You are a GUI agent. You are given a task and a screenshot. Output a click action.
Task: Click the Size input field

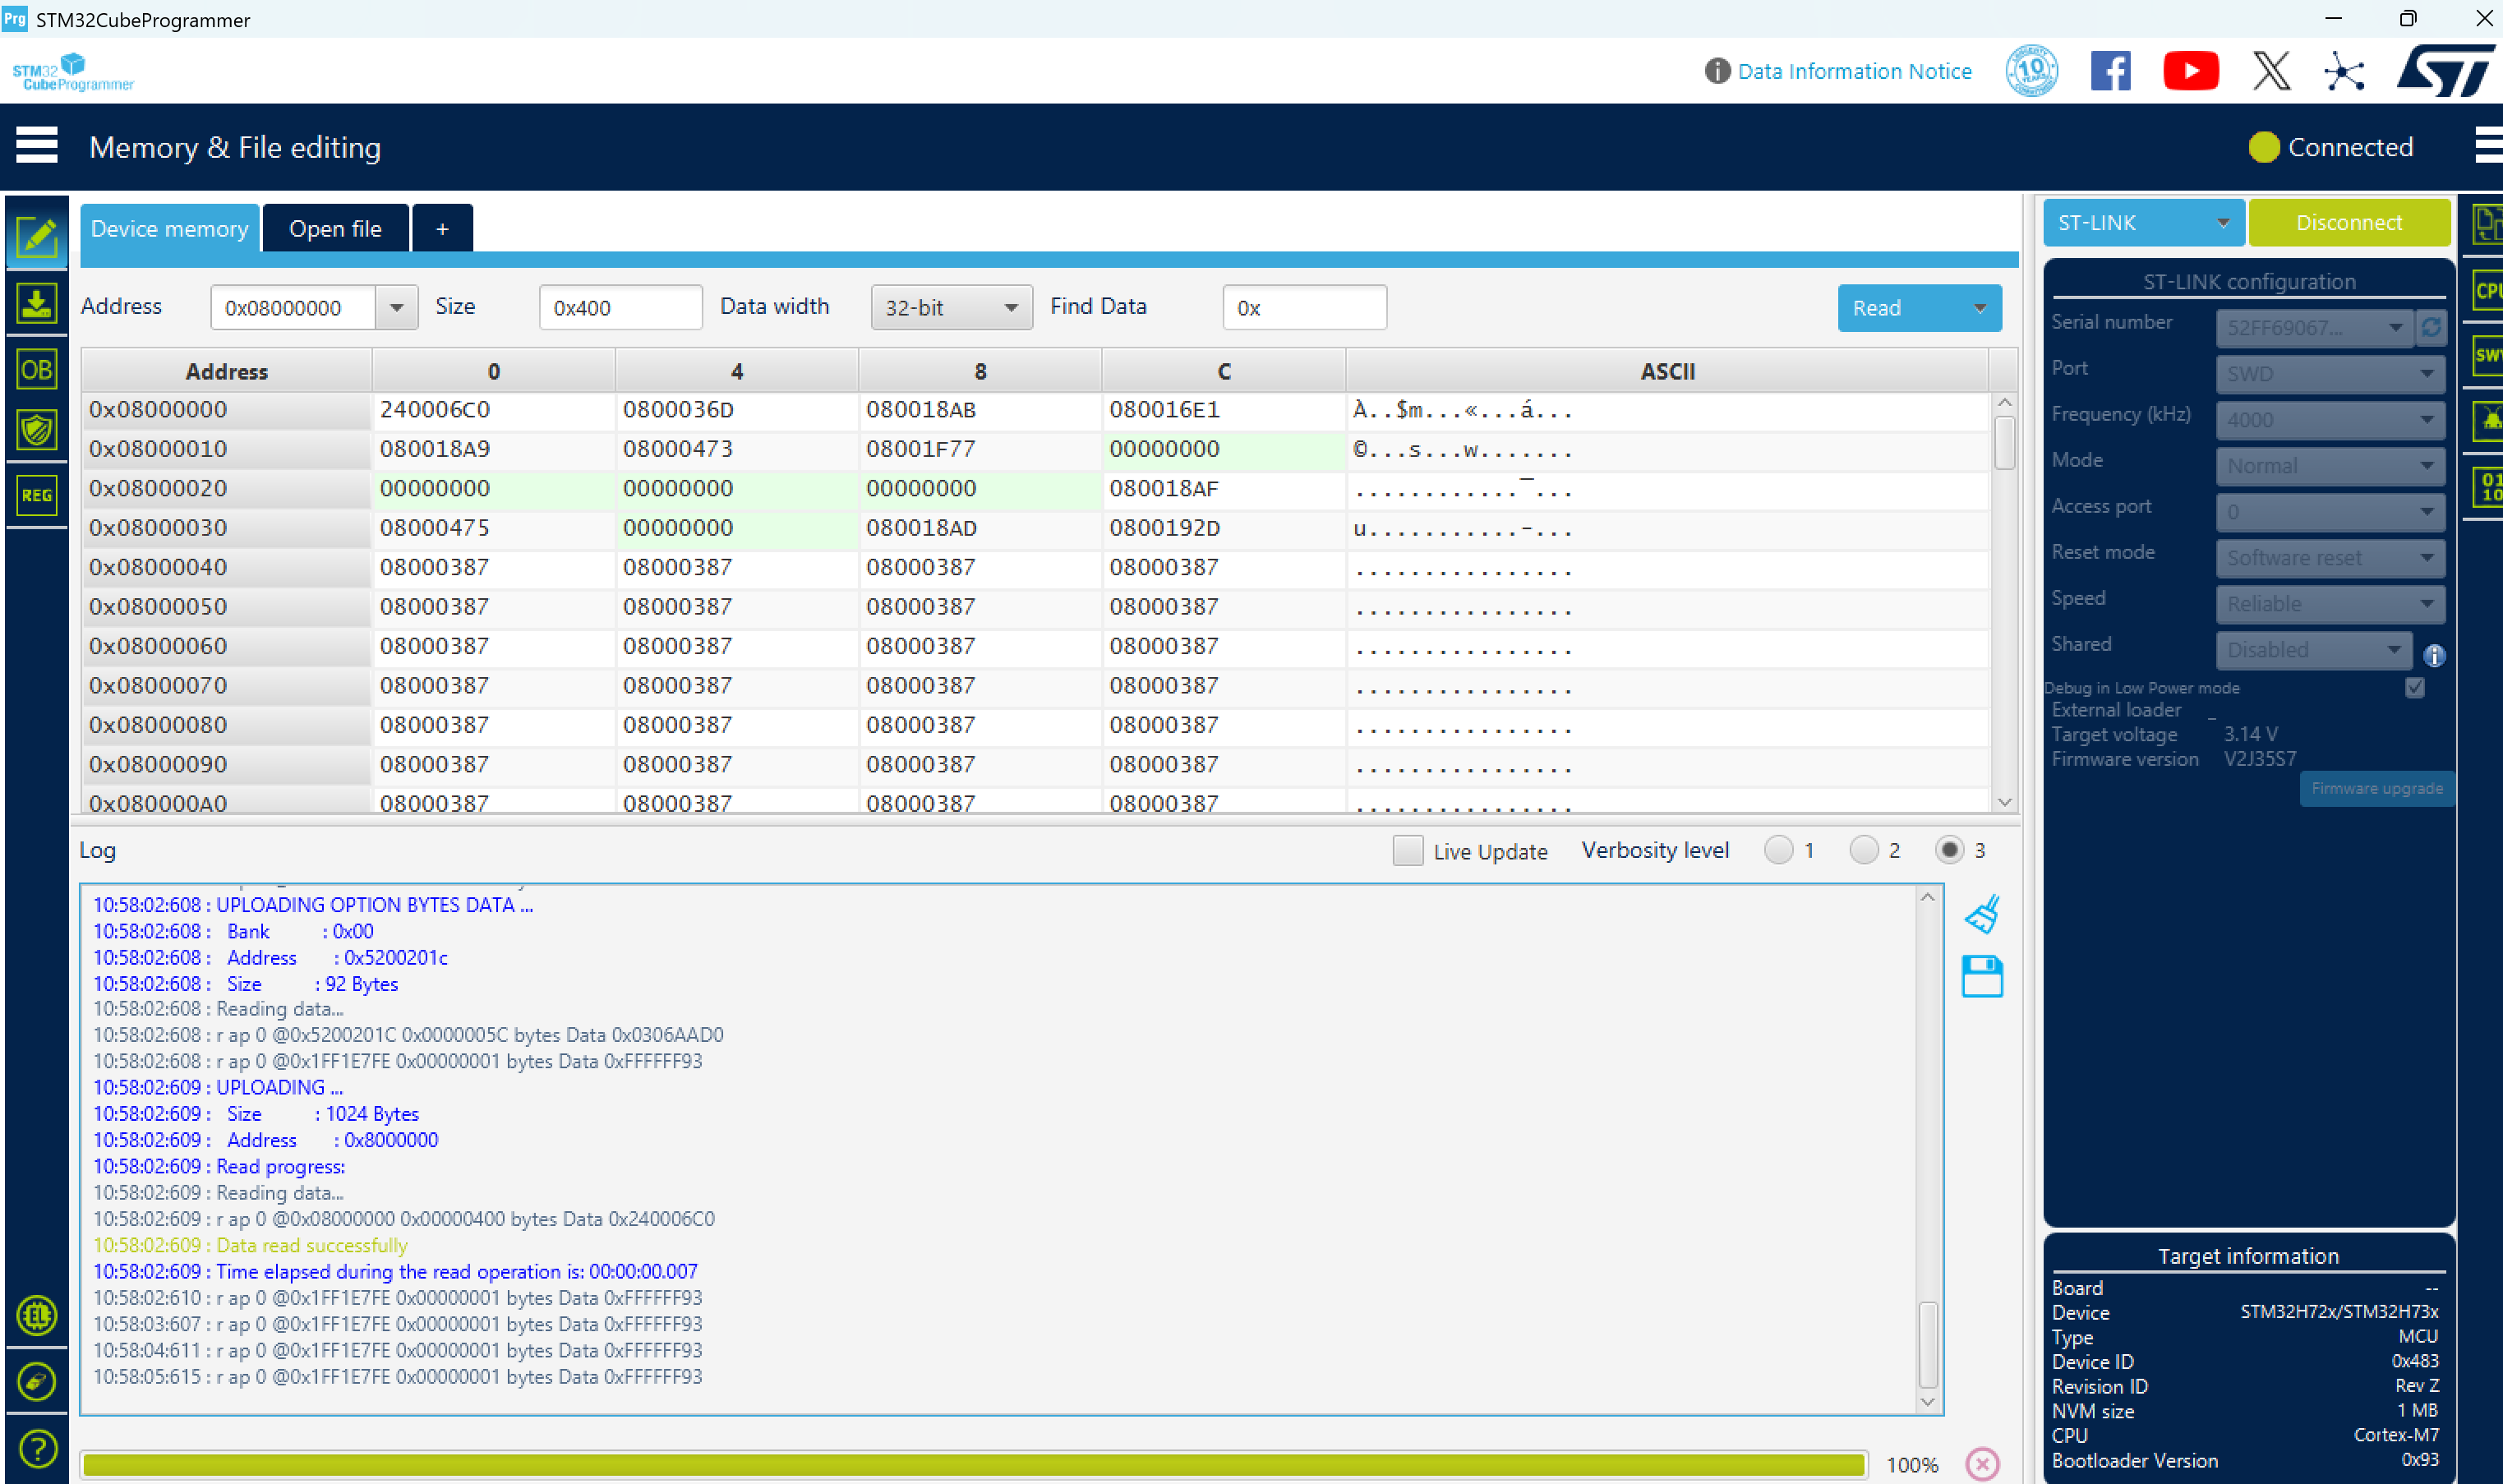point(620,308)
